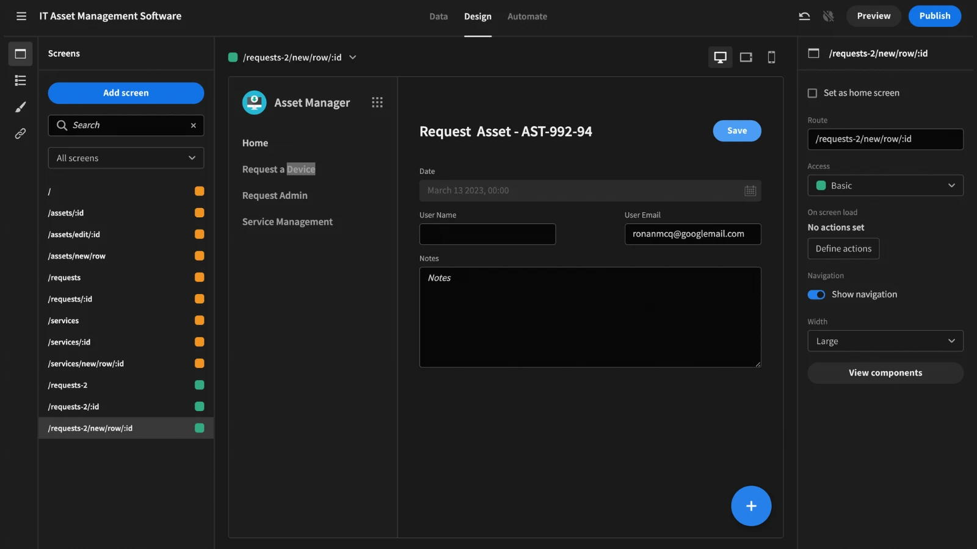Switch to tablet preview icon
This screenshot has width=977, height=549.
click(x=746, y=57)
